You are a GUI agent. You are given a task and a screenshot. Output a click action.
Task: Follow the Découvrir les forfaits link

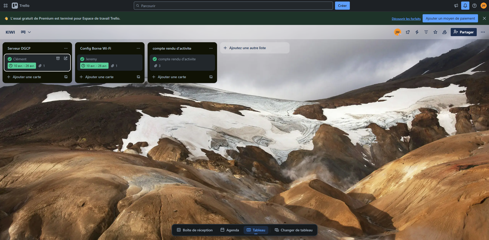[x=406, y=19]
